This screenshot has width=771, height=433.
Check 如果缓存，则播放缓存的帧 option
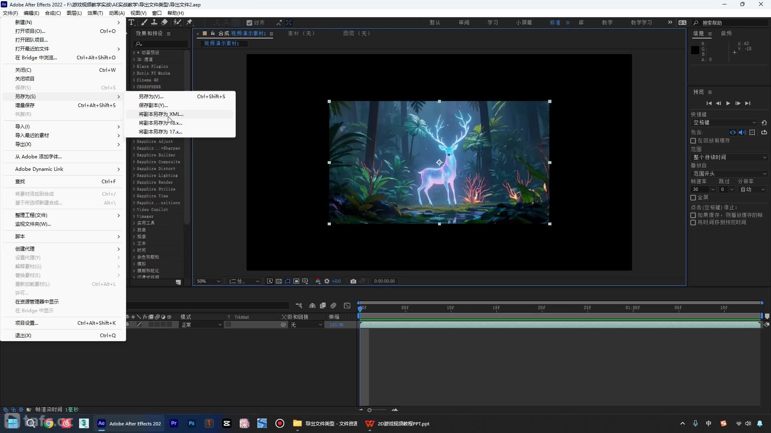click(x=693, y=215)
